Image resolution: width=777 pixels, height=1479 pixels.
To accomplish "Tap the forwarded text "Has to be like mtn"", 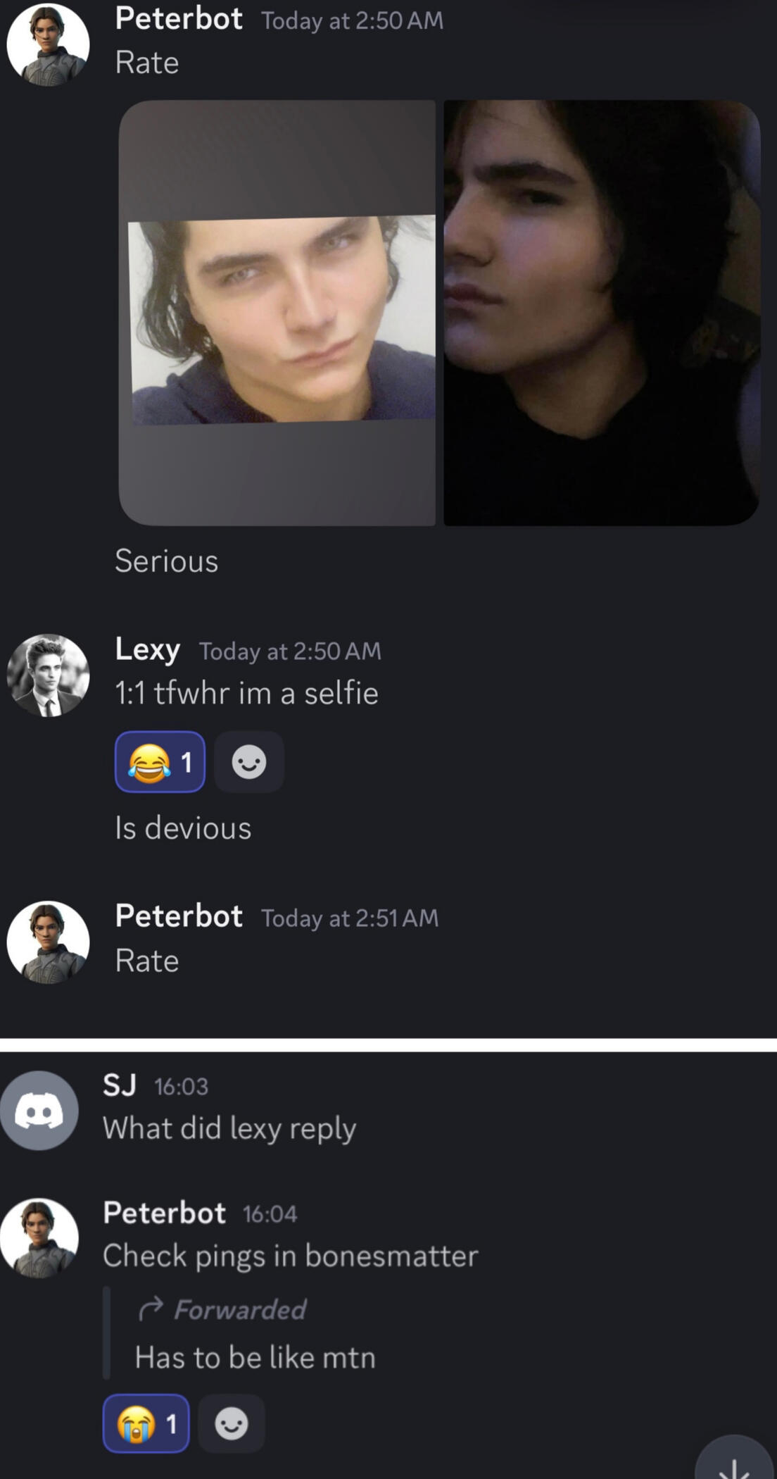I will click(255, 1358).
